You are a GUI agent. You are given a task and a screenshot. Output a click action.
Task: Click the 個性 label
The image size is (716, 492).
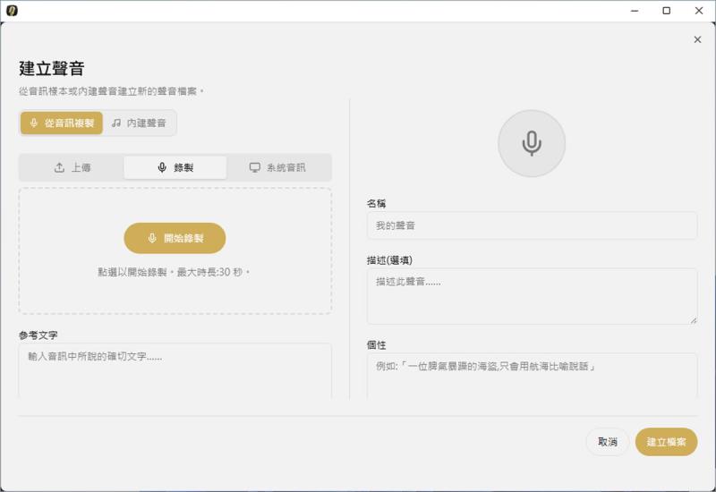pyautogui.click(x=376, y=345)
